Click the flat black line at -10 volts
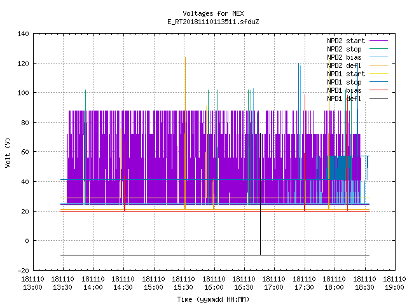Image resolution: width=407 pixels, height=305 pixels. [215, 255]
